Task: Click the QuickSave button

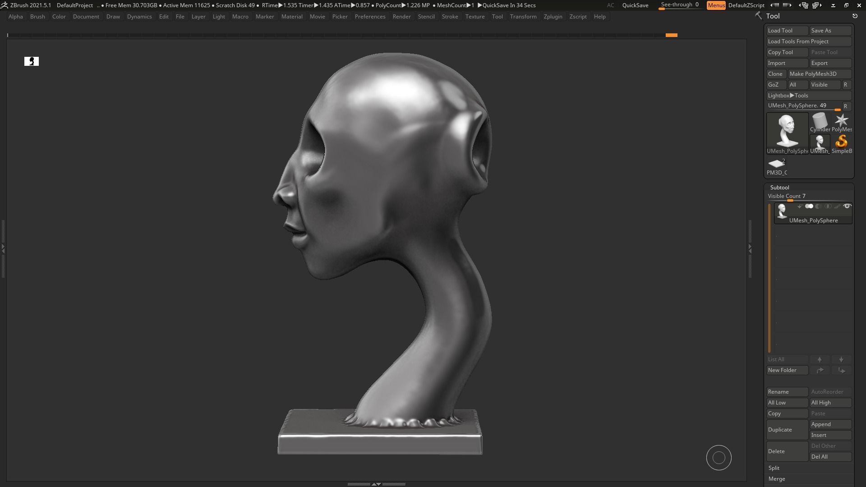Action: pos(635,5)
